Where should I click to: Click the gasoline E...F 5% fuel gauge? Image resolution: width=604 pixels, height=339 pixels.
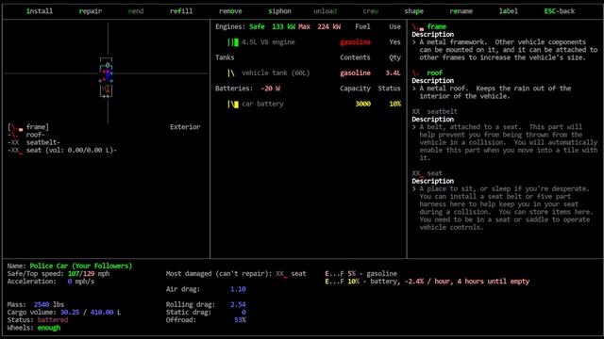coord(361,274)
